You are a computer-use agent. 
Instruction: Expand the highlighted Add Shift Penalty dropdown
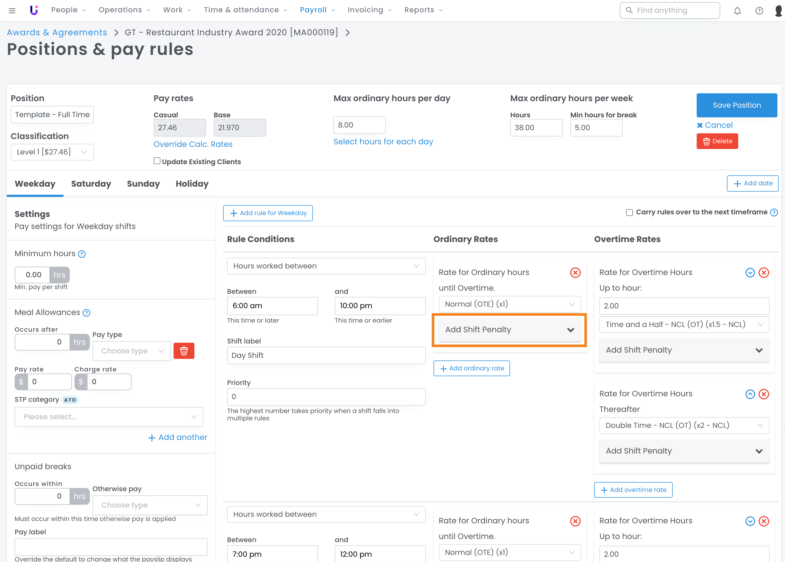pyautogui.click(x=509, y=329)
